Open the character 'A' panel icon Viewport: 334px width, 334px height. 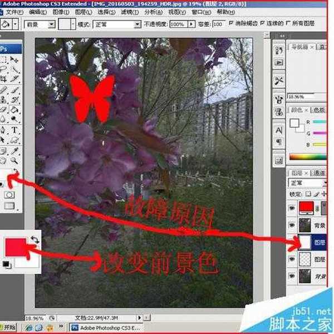point(279,130)
